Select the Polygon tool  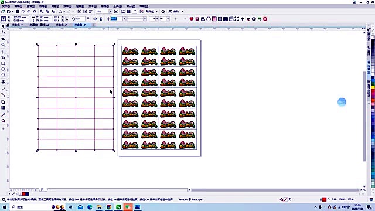click(x=3, y=75)
